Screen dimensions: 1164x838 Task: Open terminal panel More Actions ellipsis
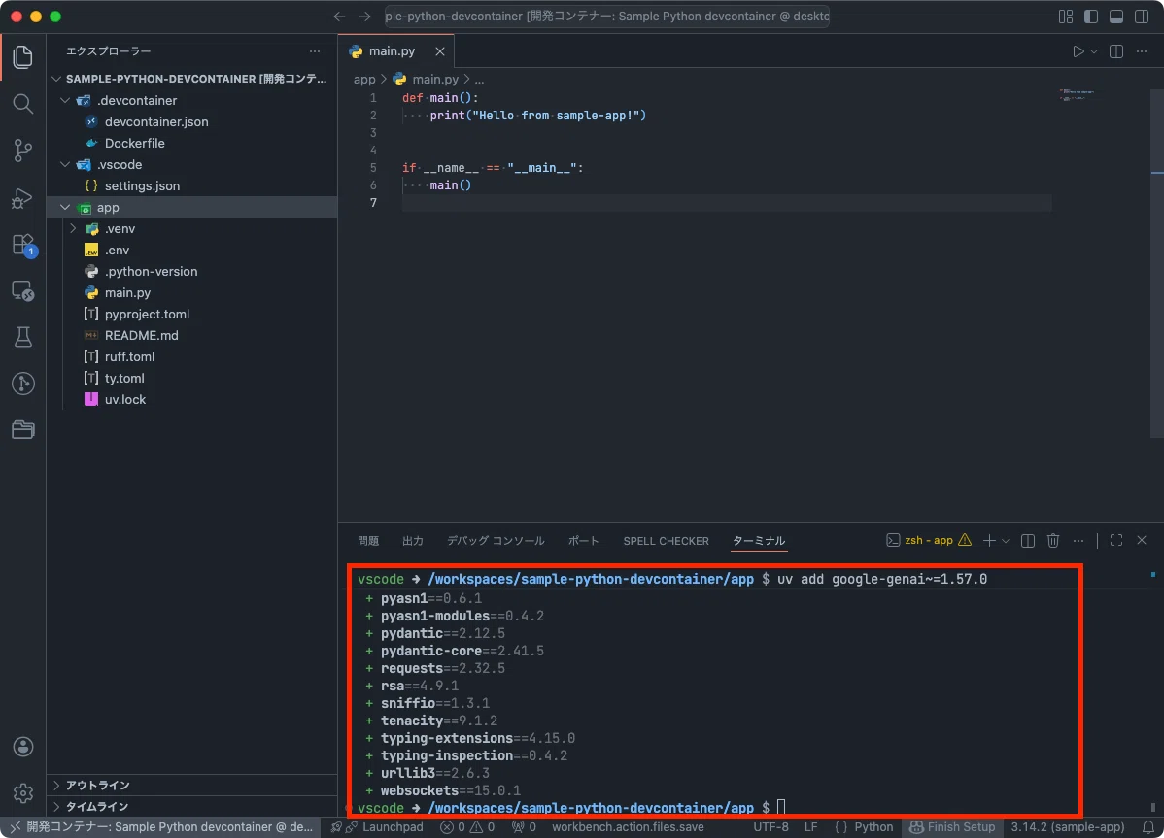click(x=1078, y=541)
